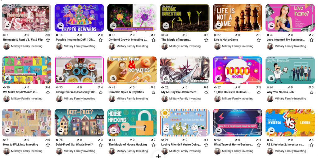Open stats icon on House Hacking thumbnail
This screenshot has height=158, width=318.
pyautogui.click(x=113, y=131)
